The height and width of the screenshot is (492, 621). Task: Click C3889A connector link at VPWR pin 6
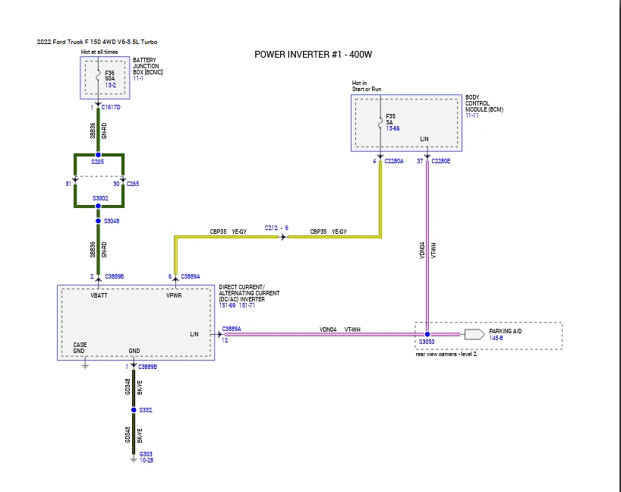click(191, 276)
